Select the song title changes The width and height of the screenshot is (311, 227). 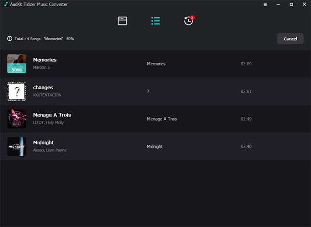tap(43, 88)
